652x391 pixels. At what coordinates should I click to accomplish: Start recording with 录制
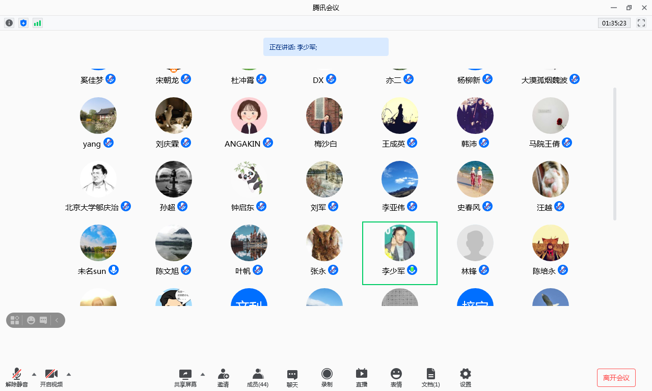point(327,378)
